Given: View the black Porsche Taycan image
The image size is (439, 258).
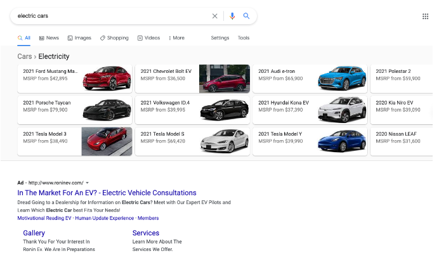Looking at the screenshot, I should (107, 110).
